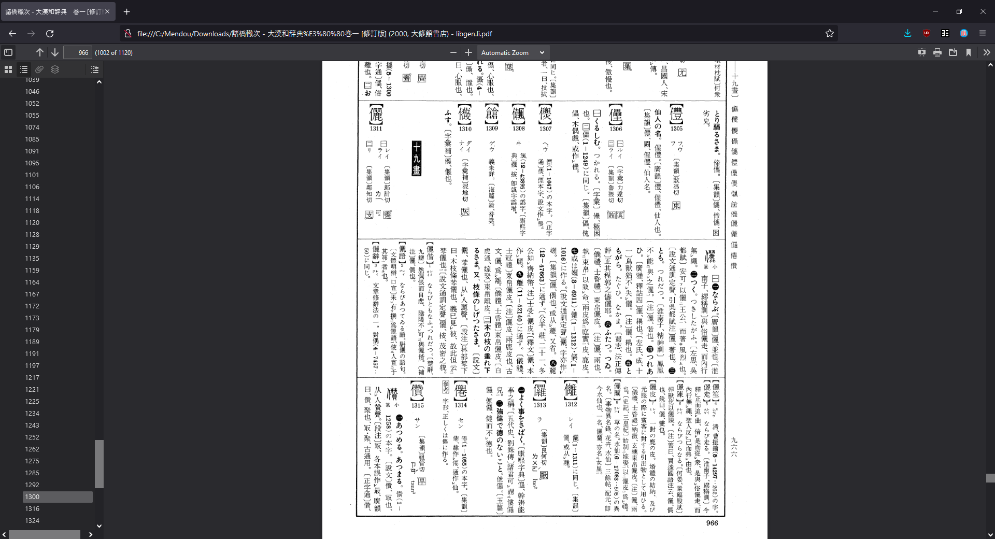This screenshot has width=995, height=539.
Task: Expand the PDF tools menu
Action: click(986, 52)
